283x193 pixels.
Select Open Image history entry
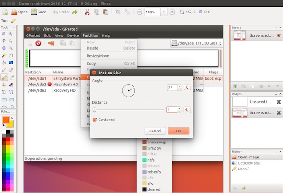248,157
